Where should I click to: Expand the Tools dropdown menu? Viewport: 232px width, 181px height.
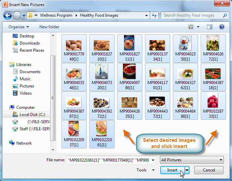pyautogui.click(x=146, y=170)
